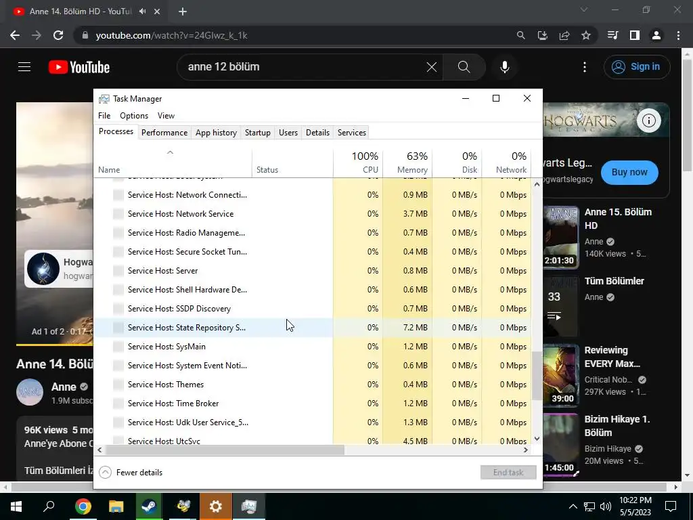
Task: Open a new Chrome tab
Action: (x=183, y=12)
